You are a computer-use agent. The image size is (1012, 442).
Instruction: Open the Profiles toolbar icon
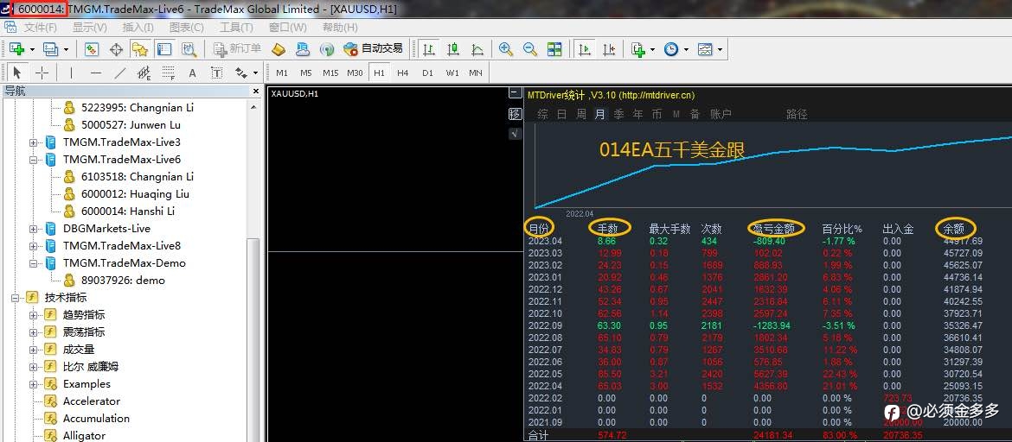coord(49,49)
